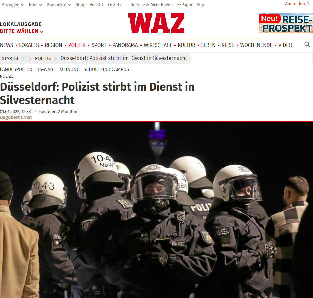The image size is (313, 298).
Task: Open Lokalausgabe Bitte wählen selector
Action: [x=22, y=28]
